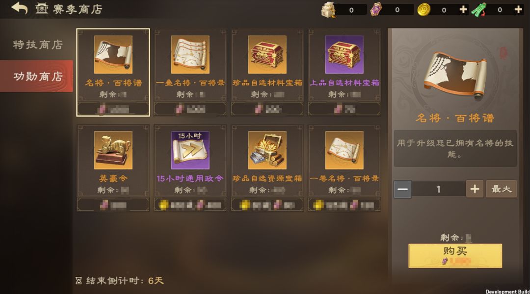Click the 购买 purchase button
Viewport: 530px width, 294px height.
(455, 256)
